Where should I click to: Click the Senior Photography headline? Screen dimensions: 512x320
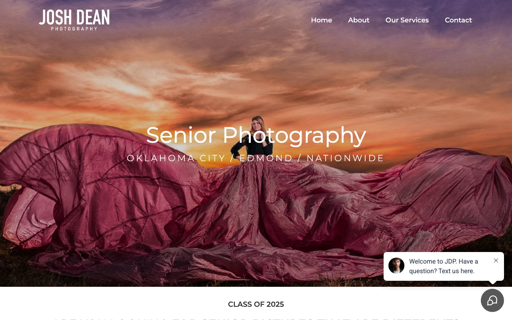pyautogui.click(x=256, y=135)
